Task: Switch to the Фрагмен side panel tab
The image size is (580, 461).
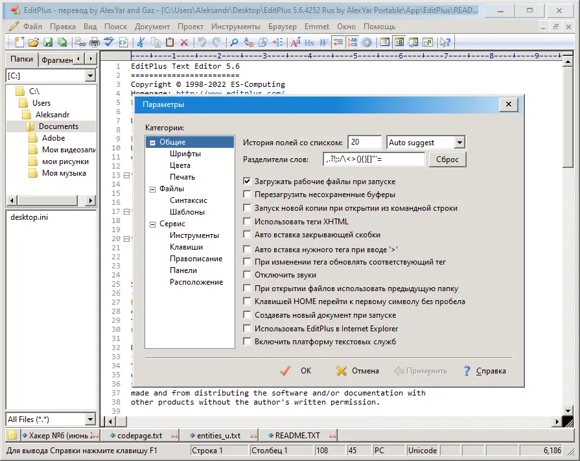Action: point(57,60)
